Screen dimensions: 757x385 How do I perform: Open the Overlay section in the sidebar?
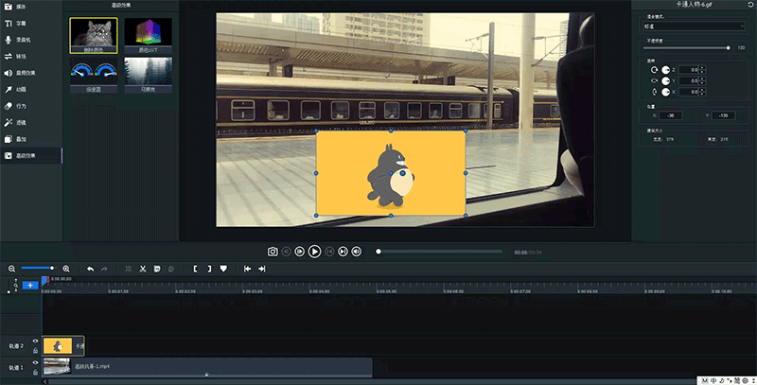[31, 139]
